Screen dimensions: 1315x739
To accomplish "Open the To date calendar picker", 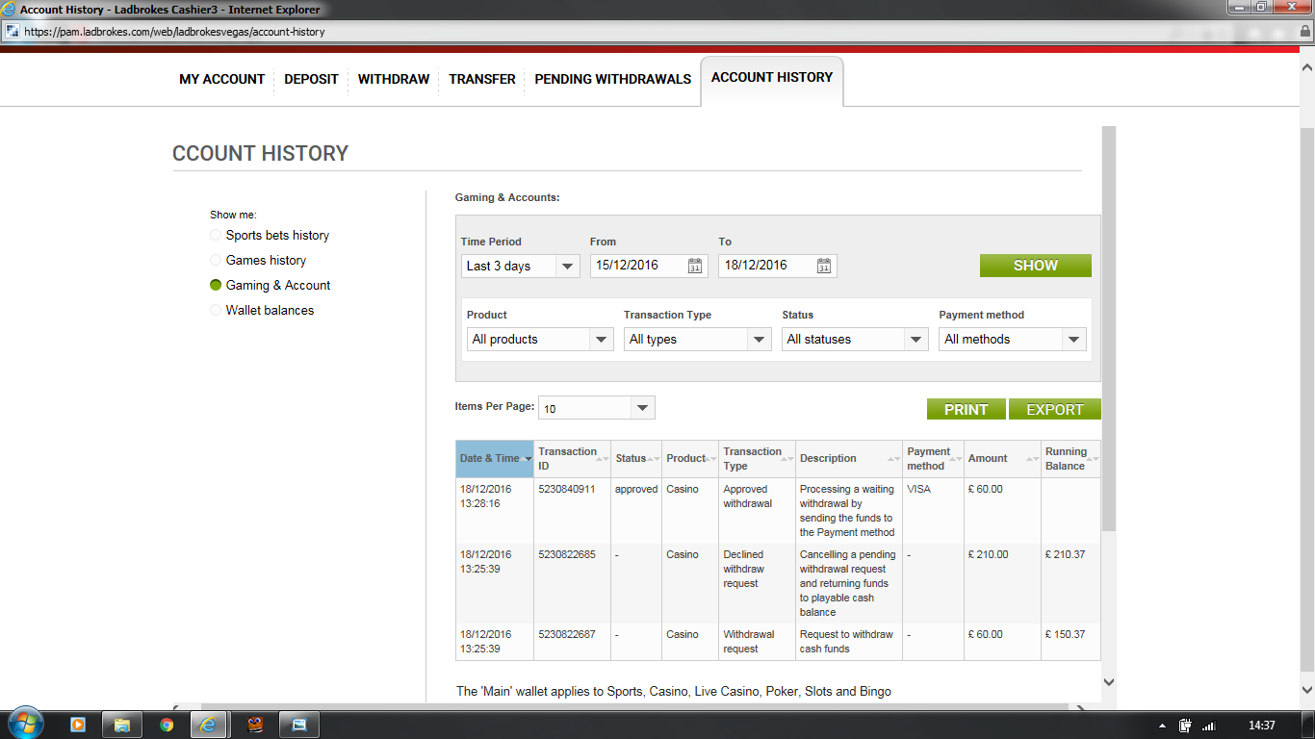I will (824, 267).
